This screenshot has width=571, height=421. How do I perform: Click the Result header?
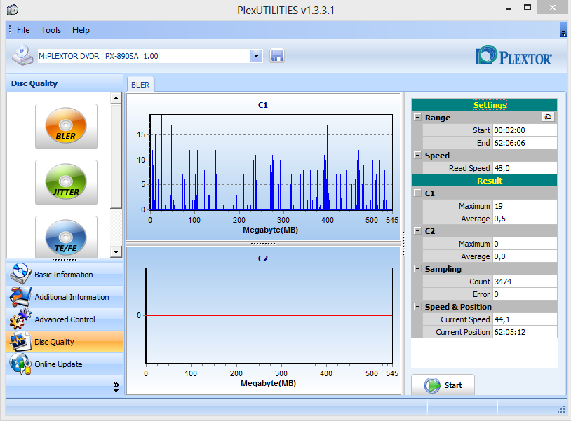coord(484,180)
